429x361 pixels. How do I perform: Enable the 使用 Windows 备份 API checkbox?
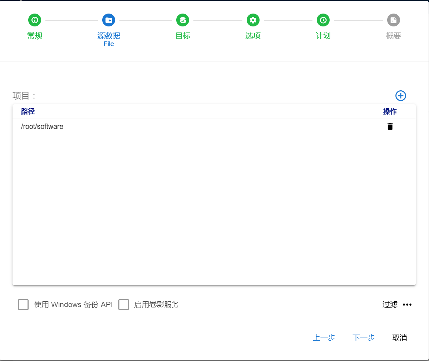(23, 305)
